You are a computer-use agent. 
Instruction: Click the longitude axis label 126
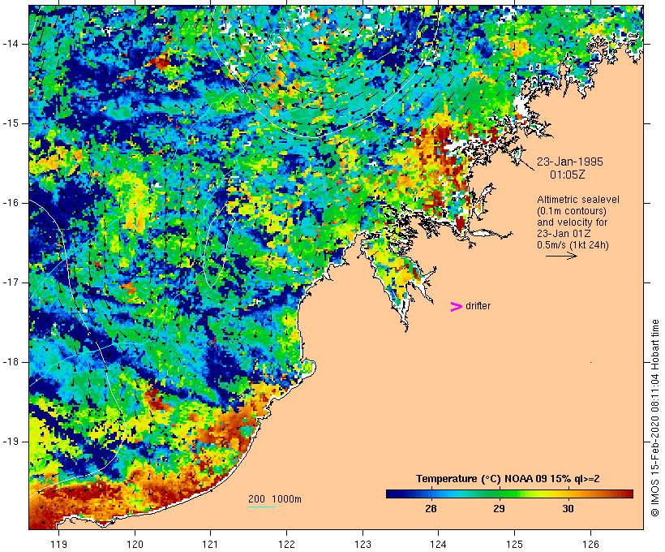tap(590, 544)
